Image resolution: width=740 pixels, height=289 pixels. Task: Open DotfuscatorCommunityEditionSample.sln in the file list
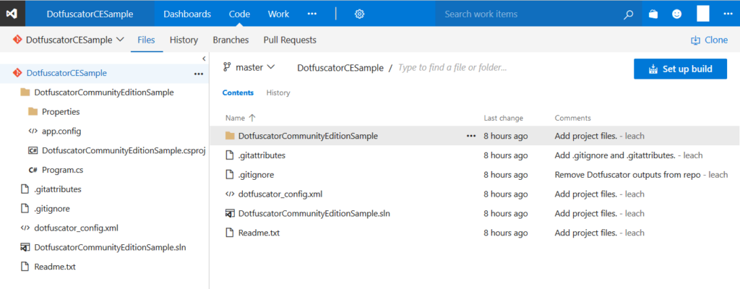(x=314, y=213)
